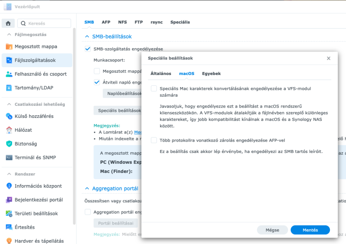
Task: Click Információs központ label
Action: (x=38, y=186)
